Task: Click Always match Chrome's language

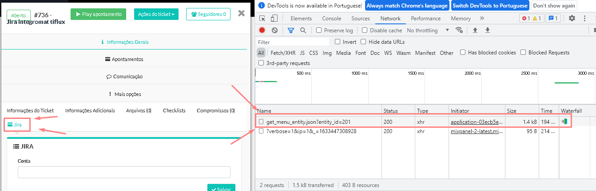Action: [x=407, y=6]
